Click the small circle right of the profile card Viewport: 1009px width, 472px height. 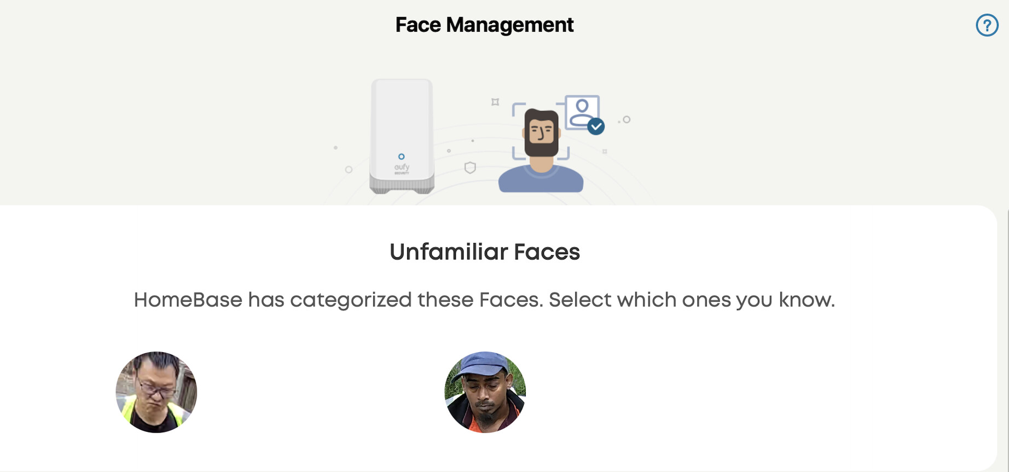point(627,119)
